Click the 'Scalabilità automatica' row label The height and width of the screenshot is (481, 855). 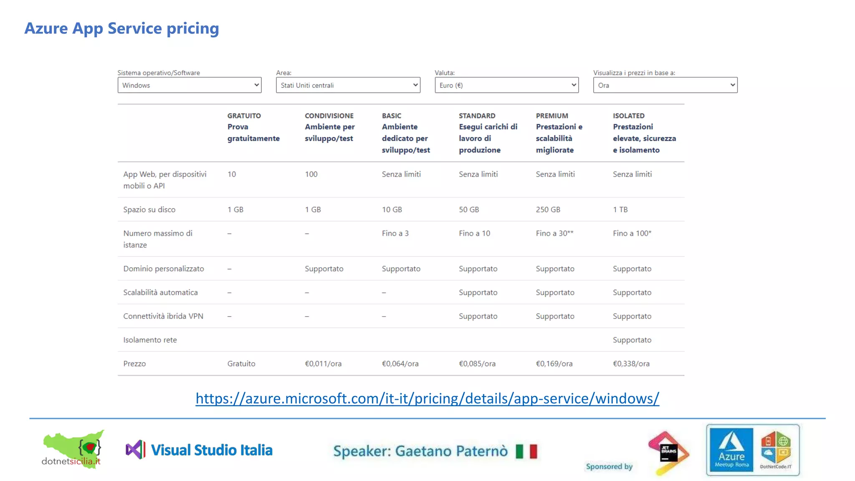(160, 293)
